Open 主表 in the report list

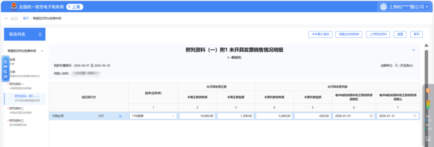point(12,72)
